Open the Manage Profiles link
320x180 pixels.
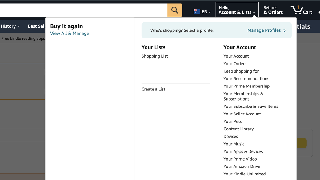264,30
